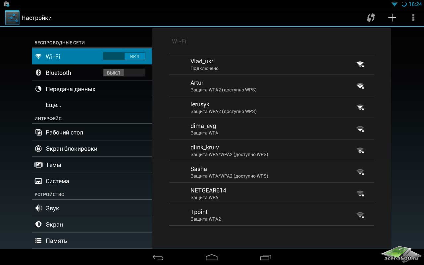424x265 pixels.
Task: Tap dlink_kruiv signal strength icon
Action: tap(360, 150)
